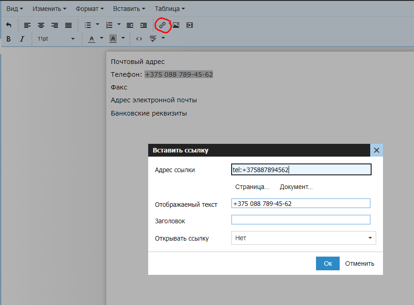Increase the paragraph indent
414x305 pixels.
[x=144, y=25]
